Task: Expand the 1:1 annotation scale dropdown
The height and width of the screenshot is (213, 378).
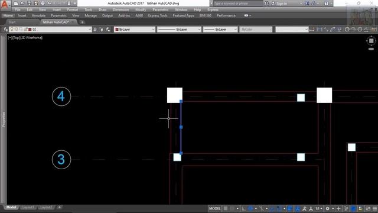Action: (x=319, y=208)
